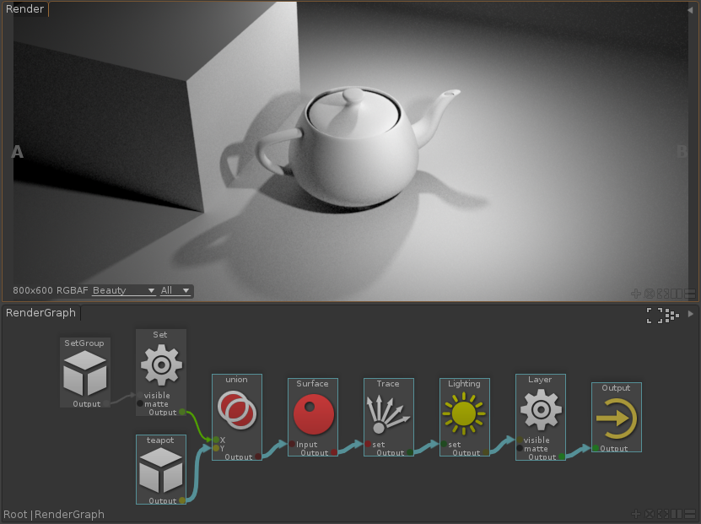This screenshot has height=524, width=701.
Task: Click the red Surface sphere node
Action: pos(312,414)
